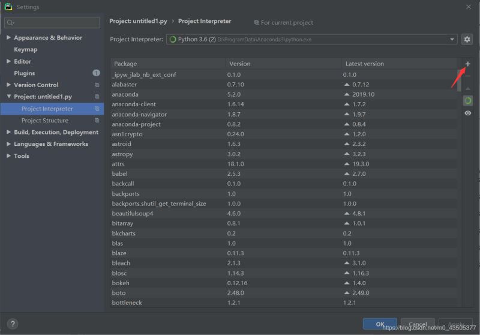Open the interpreter gear settings menu

pyautogui.click(x=467, y=39)
